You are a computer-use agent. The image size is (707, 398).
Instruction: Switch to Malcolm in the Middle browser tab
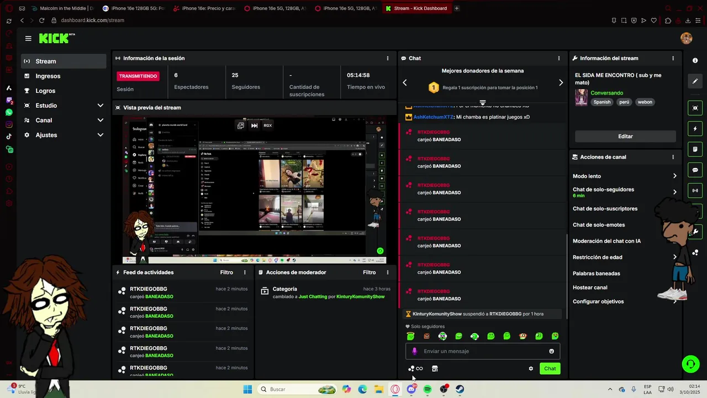pos(62,8)
